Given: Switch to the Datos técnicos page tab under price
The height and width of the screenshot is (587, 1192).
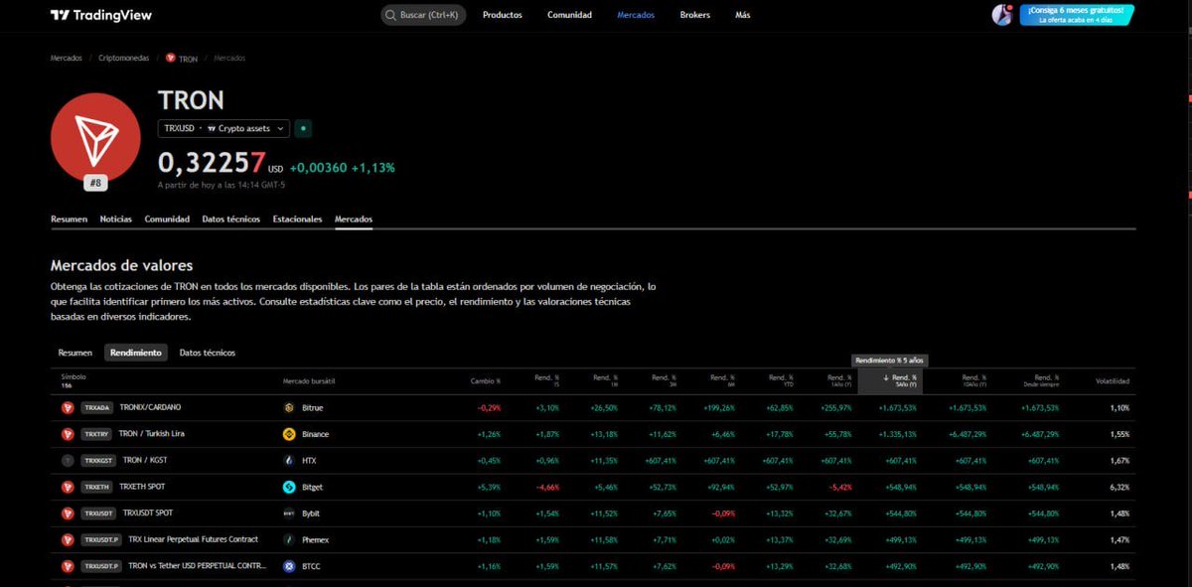Looking at the screenshot, I should (x=230, y=219).
